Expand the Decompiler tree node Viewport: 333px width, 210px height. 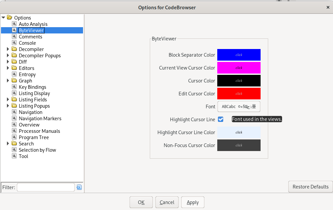click(x=8, y=49)
